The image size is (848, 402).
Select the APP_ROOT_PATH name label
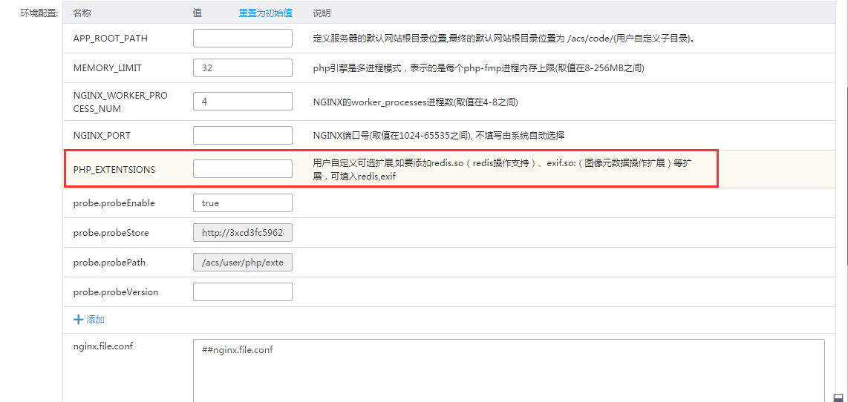pyautogui.click(x=111, y=39)
